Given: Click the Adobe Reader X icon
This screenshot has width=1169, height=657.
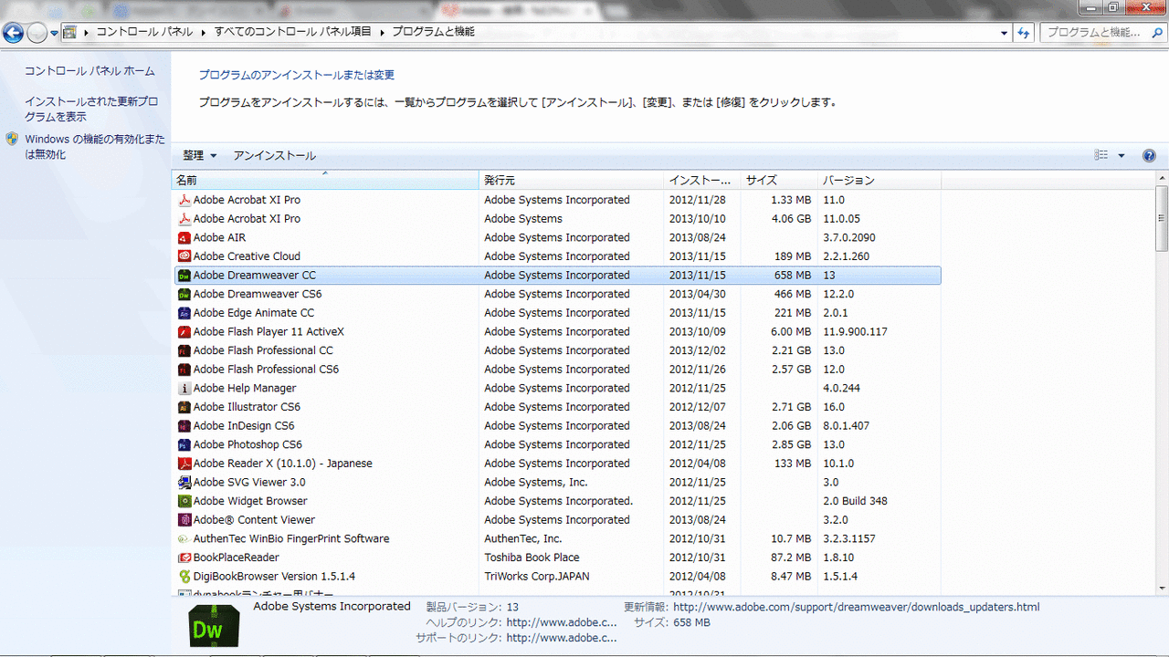Looking at the screenshot, I should pos(184,464).
